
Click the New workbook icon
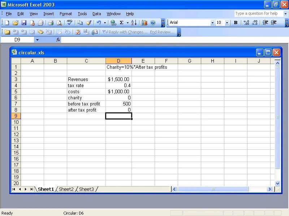[7, 23]
